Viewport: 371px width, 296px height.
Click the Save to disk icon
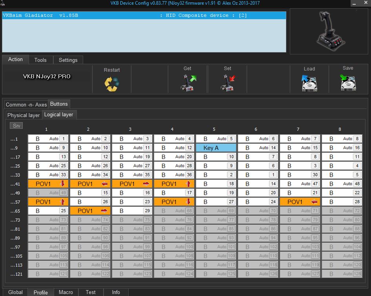[348, 83]
